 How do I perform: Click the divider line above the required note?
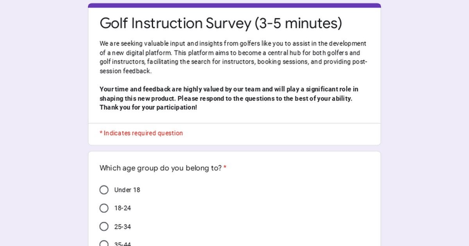pyautogui.click(x=234, y=123)
